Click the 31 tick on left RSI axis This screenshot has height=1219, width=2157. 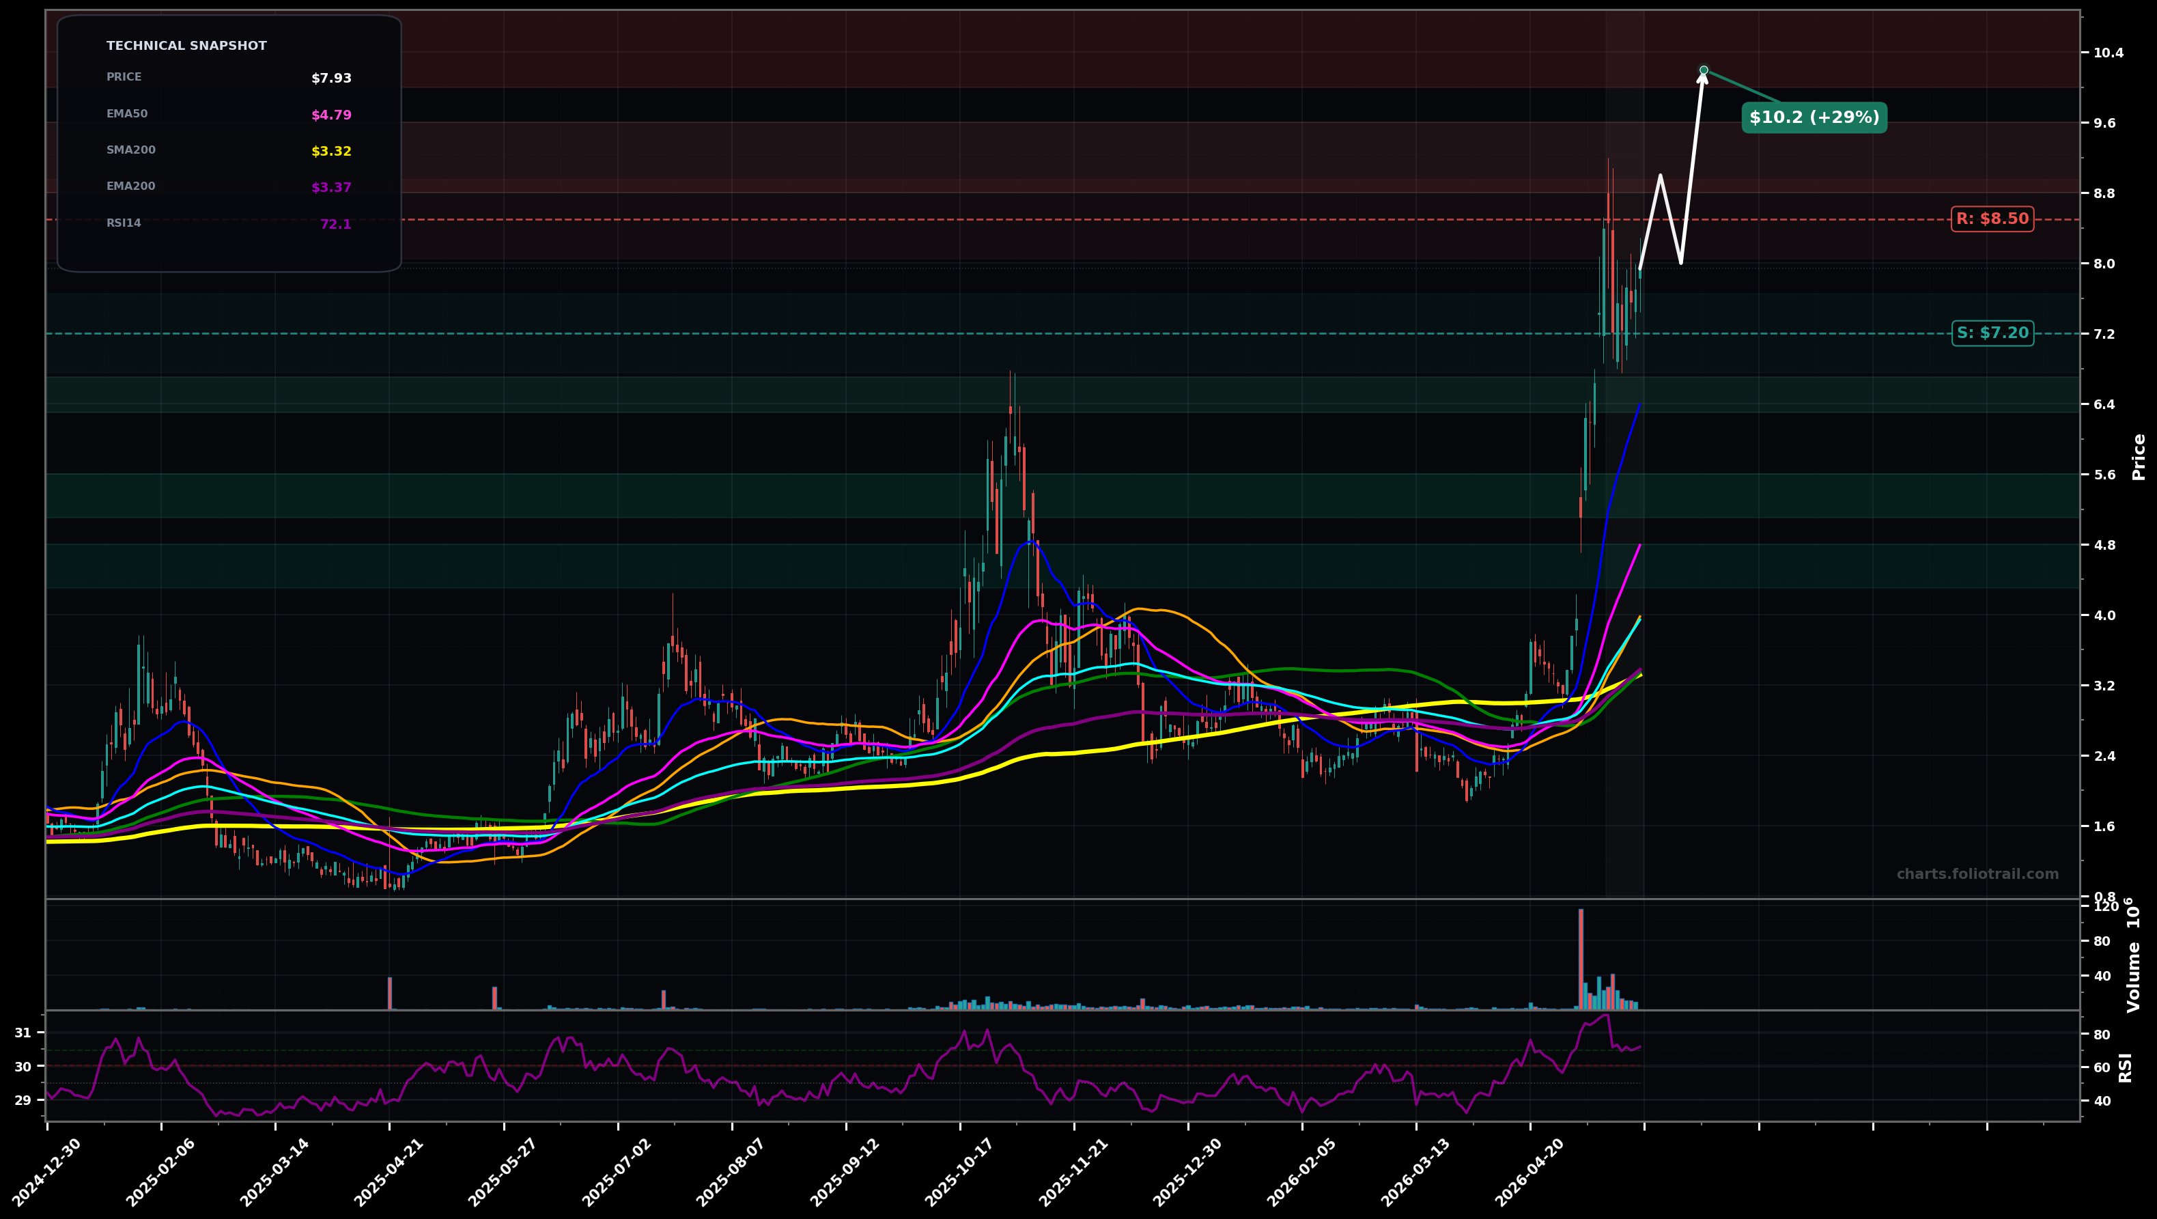pyautogui.click(x=23, y=1033)
